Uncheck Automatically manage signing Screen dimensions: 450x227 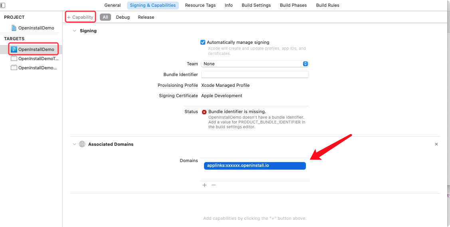tap(203, 42)
